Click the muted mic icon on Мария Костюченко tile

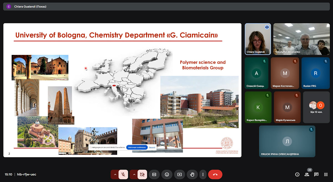click(x=295, y=61)
